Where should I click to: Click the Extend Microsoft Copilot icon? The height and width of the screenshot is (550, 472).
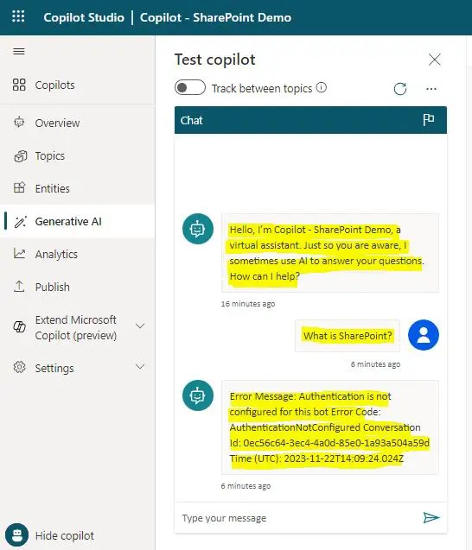pos(19,326)
